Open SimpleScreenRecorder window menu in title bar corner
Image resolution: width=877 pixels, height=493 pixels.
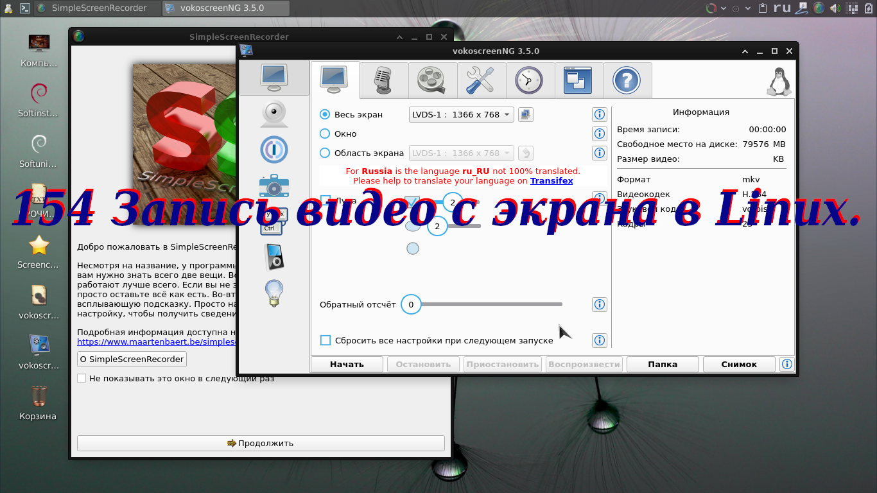[x=78, y=37]
